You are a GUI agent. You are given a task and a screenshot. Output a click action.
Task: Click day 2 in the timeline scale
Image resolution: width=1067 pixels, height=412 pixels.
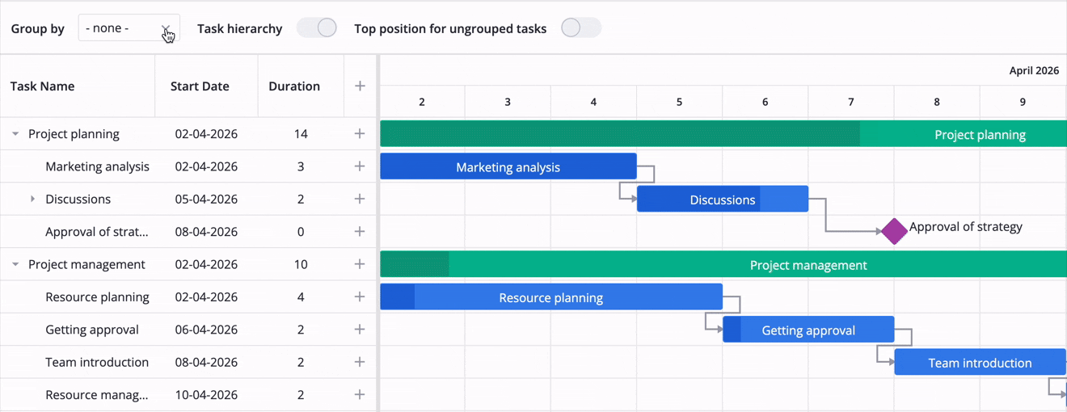pos(422,102)
